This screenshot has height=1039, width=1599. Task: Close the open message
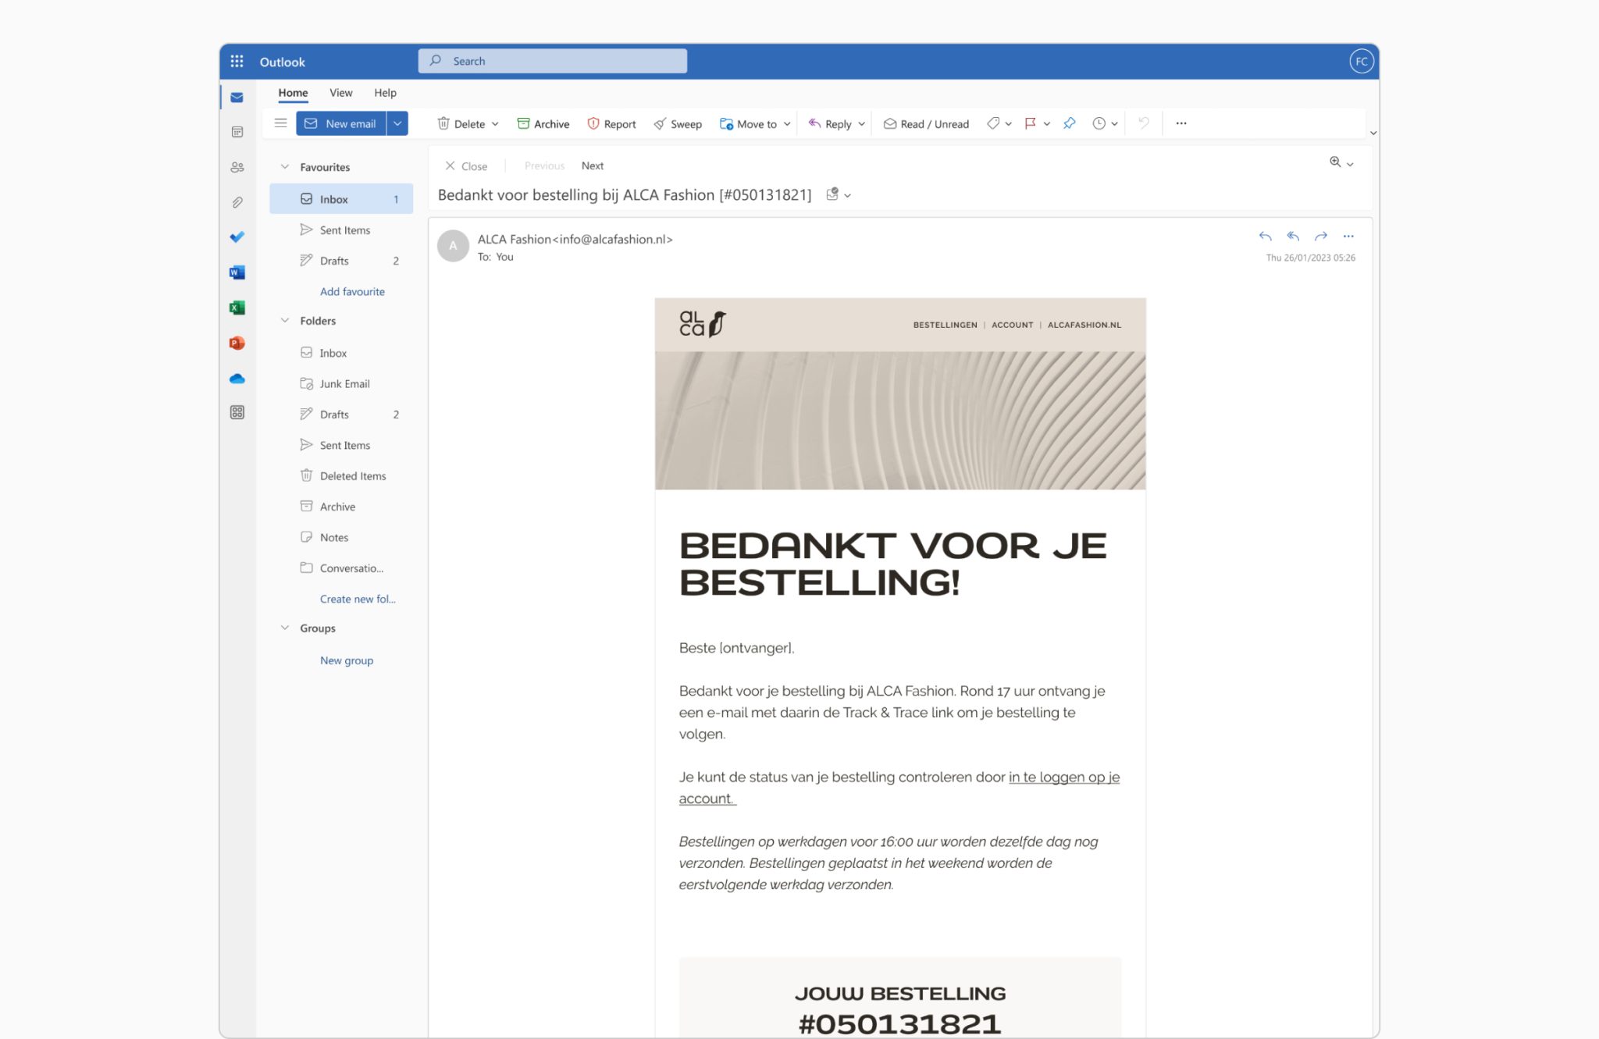pyautogui.click(x=466, y=166)
